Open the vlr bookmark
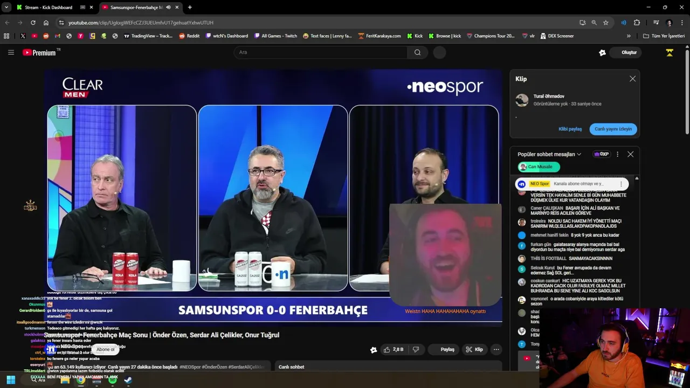Image resolution: width=690 pixels, height=388 pixels. pyautogui.click(x=528, y=36)
